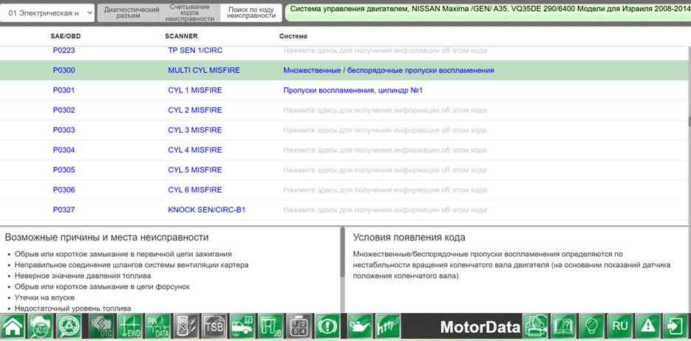The image size is (691, 341).
Task: Open the oil can service icon
Action: click(360, 326)
